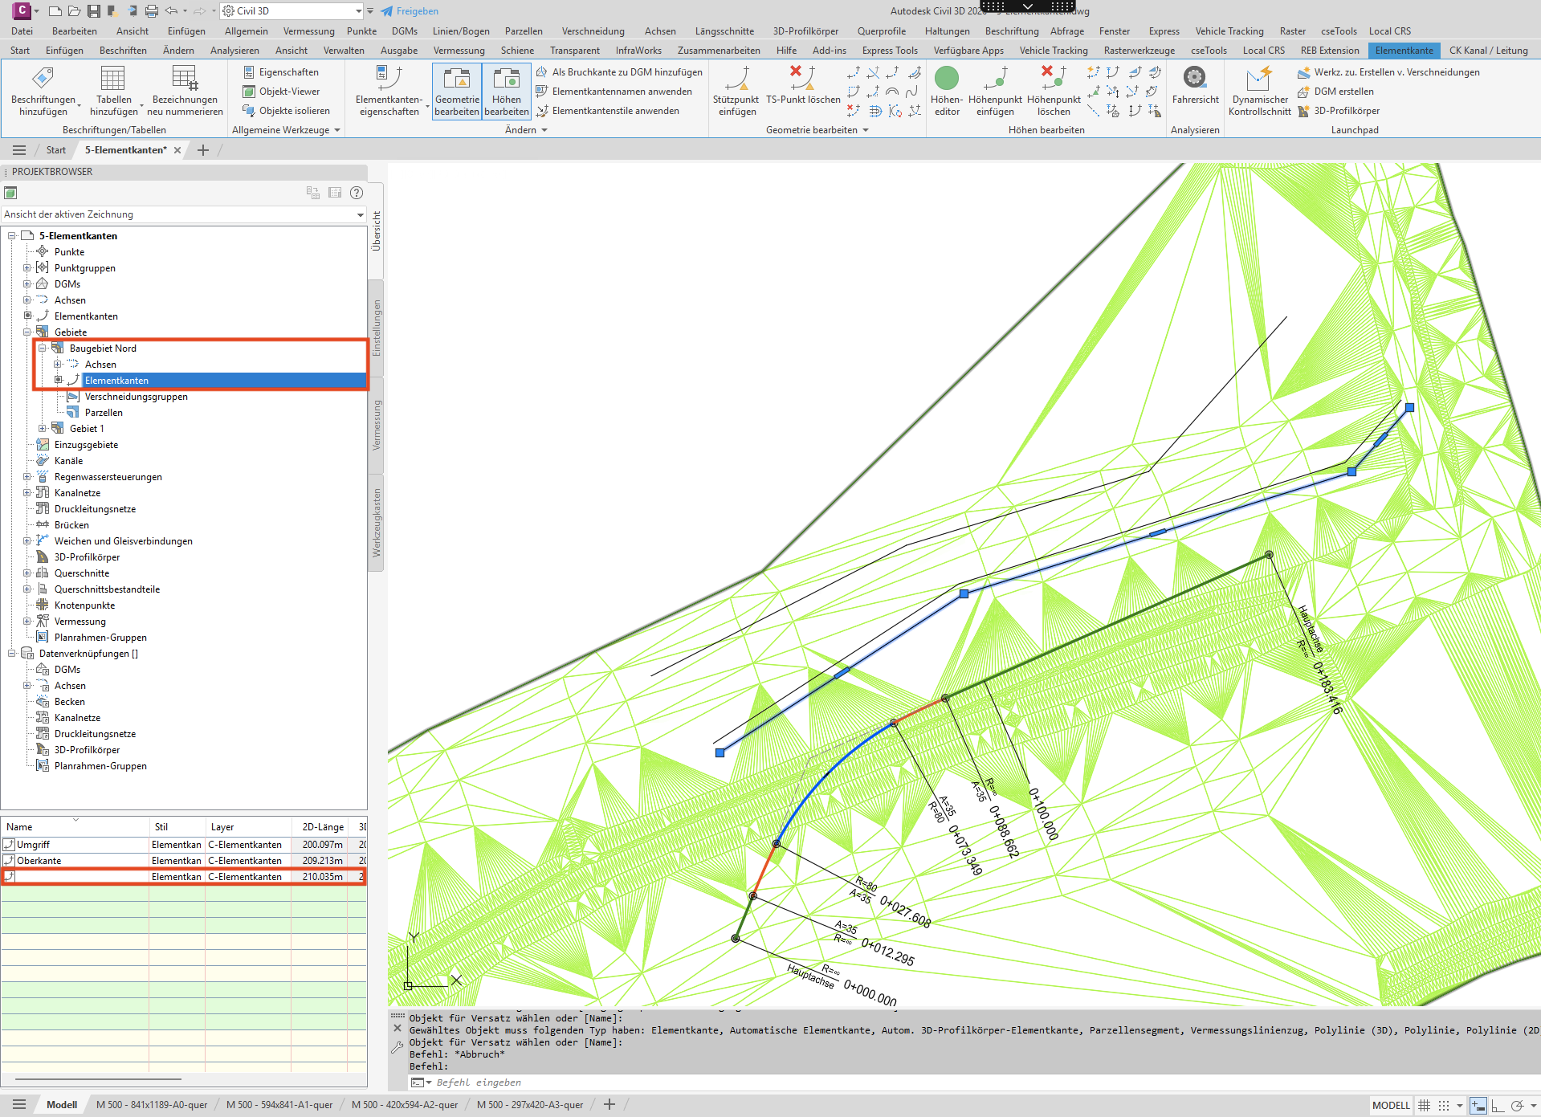Click Bezeichnungen neu nummerieren
Viewport: 1541px width, 1117px height.
point(185,91)
